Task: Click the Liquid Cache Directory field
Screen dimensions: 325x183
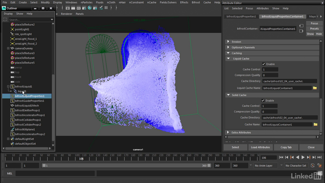Action: pos(290,81)
